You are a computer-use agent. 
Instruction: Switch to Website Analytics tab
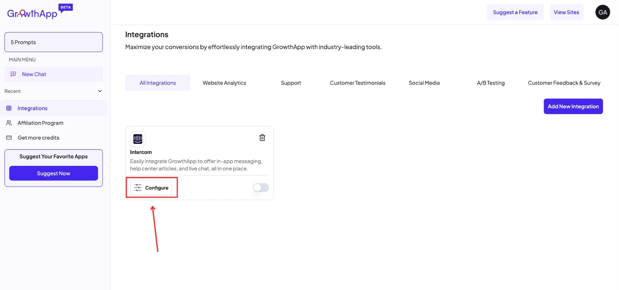(x=224, y=83)
